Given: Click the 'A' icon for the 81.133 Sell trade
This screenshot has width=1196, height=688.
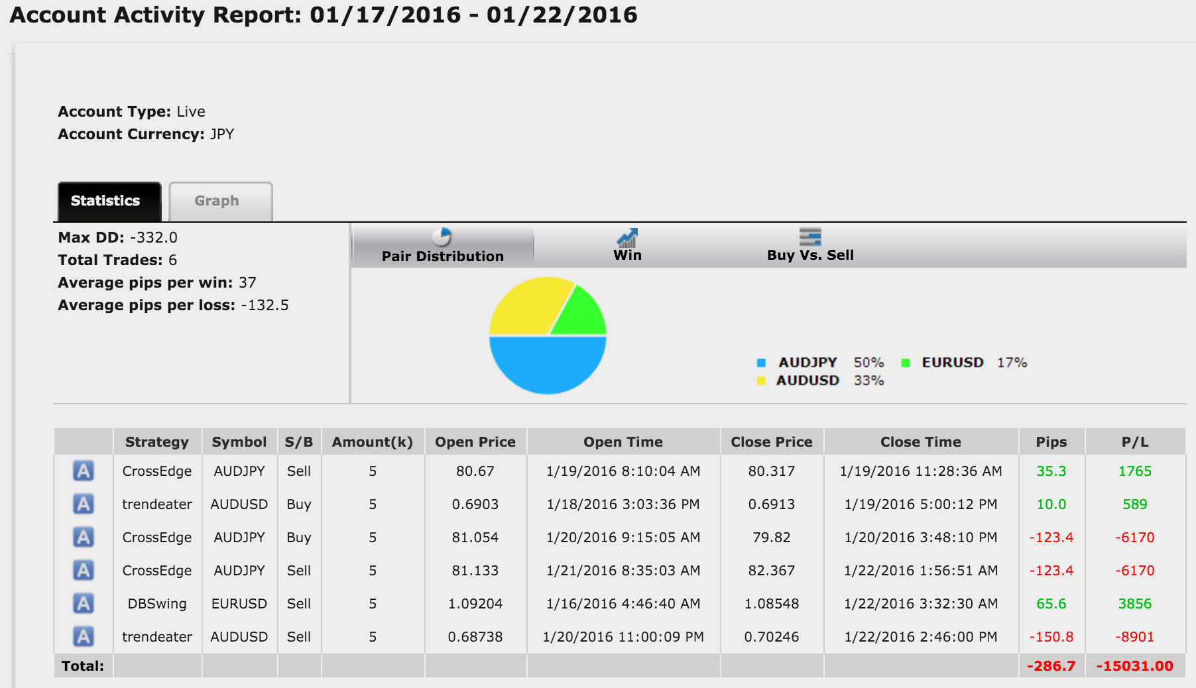Looking at the screenshot, I should pos(83,571).
